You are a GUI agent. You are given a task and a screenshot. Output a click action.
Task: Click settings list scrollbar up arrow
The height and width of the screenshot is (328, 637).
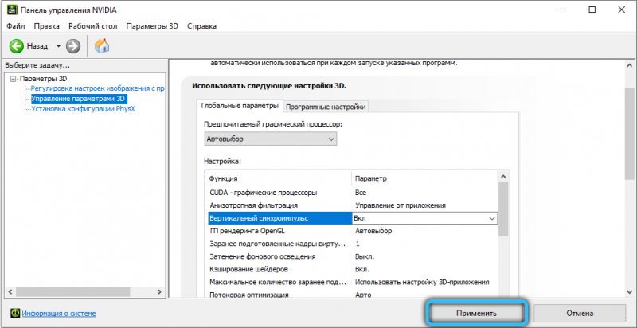503,177
